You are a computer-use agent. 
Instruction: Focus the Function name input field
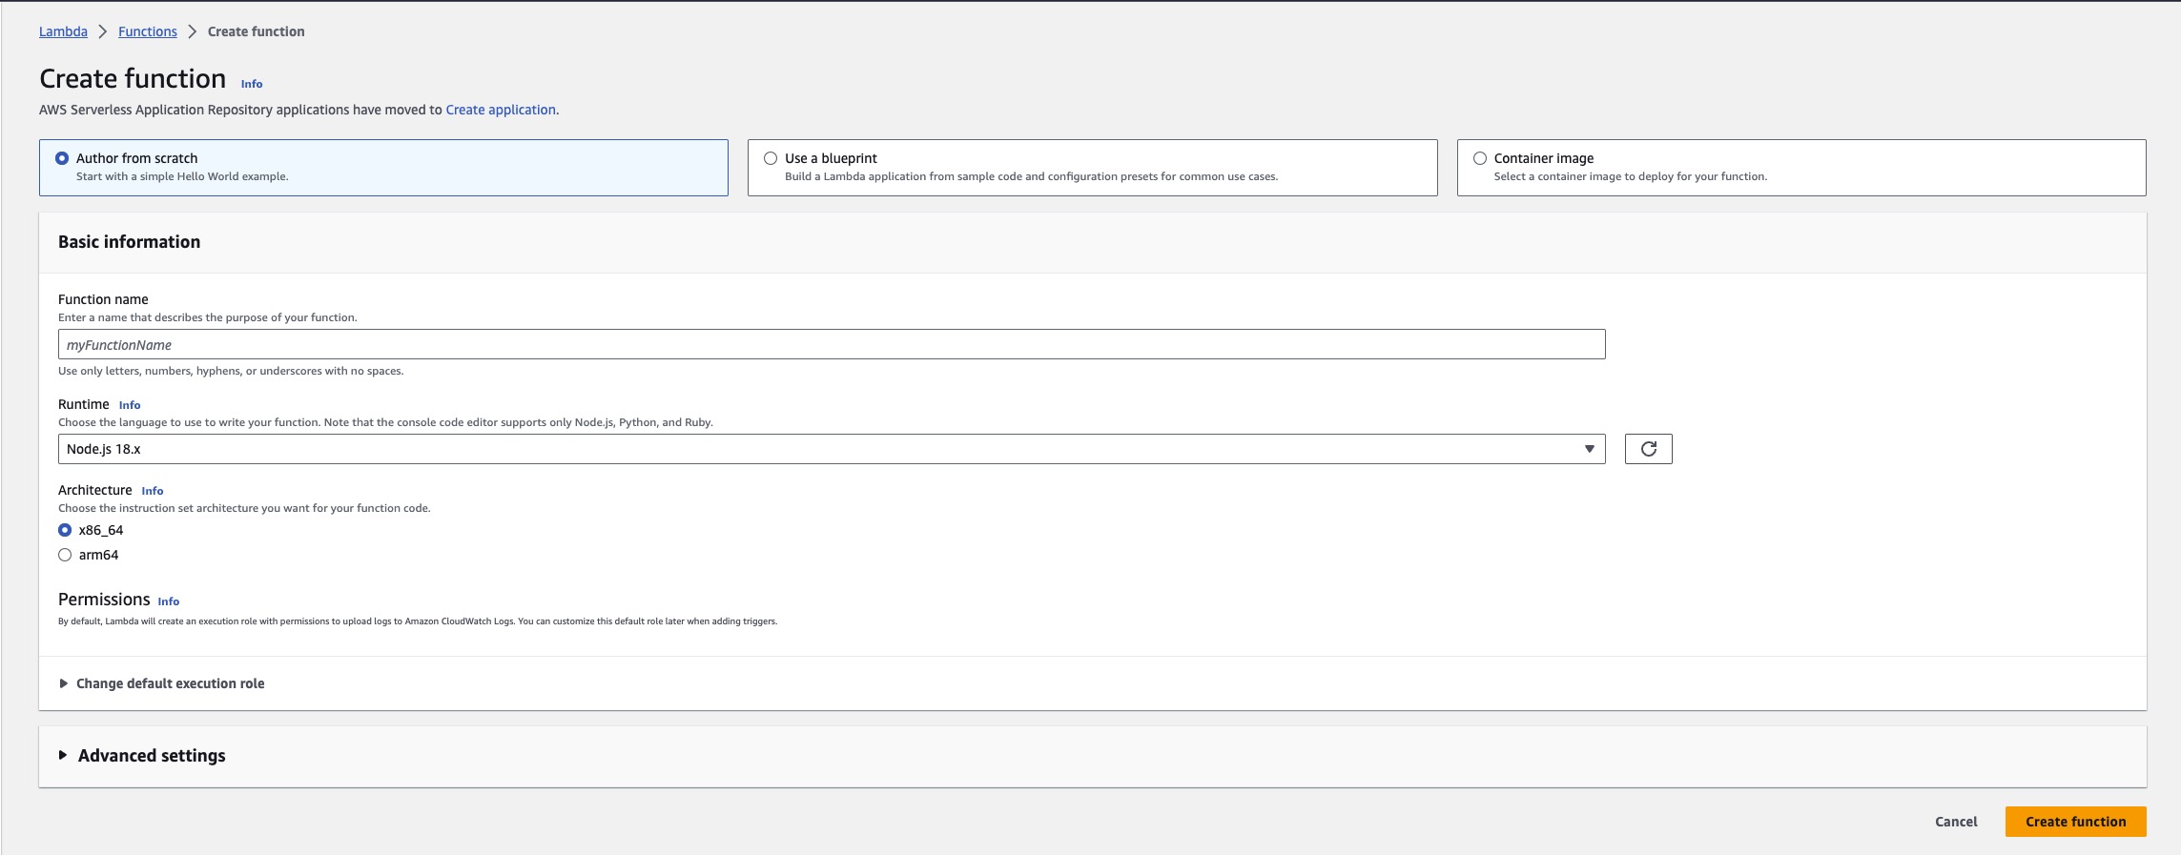[x=831, y=344]
